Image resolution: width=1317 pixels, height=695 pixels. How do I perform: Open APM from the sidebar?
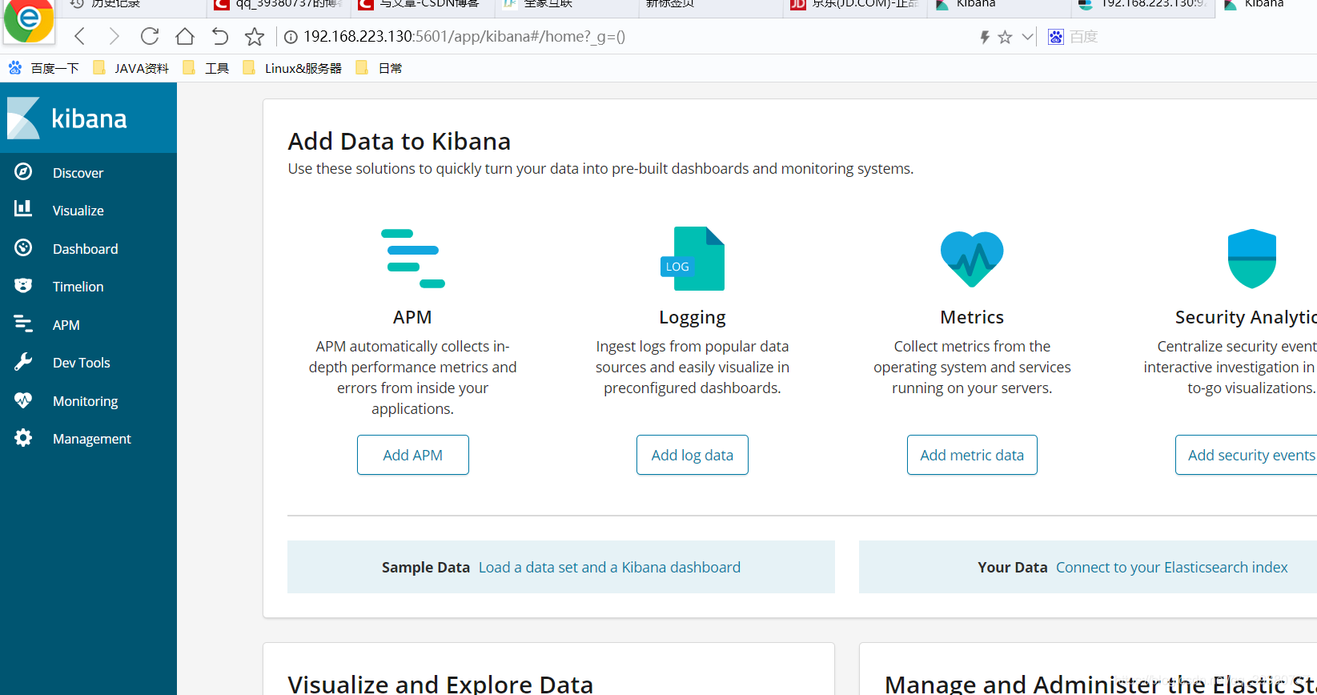point(66,325)
